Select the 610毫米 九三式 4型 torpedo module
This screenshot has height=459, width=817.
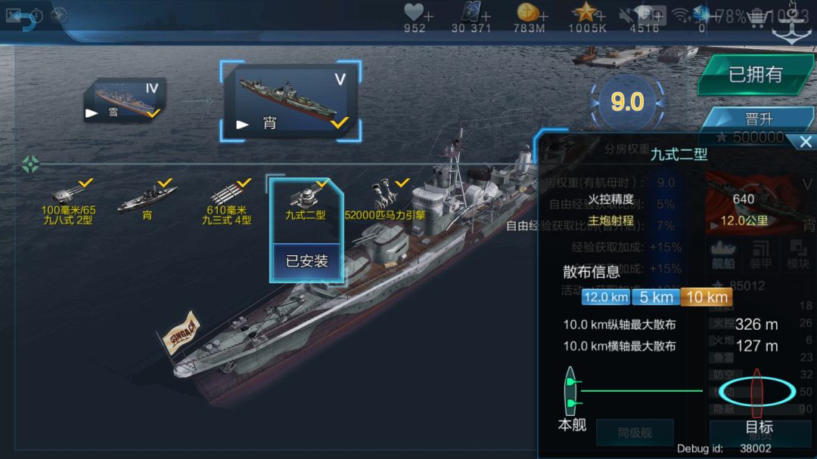coord(228,203)
